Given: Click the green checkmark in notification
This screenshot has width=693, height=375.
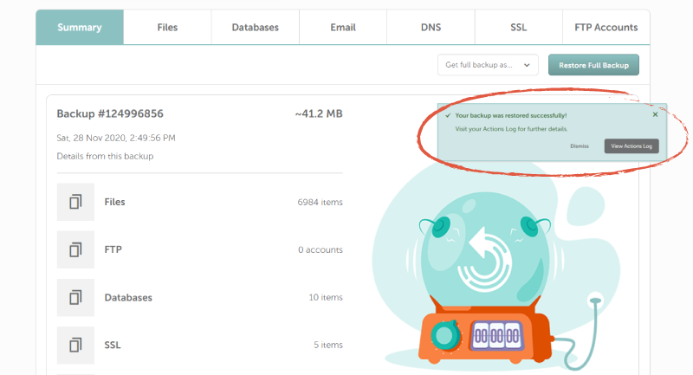Looking at the screenshot, I should click(x=448, y=116).
